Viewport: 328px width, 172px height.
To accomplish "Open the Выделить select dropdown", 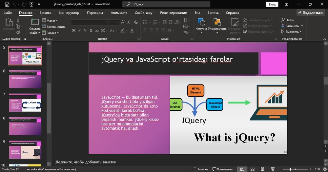I will click(291, 32).
